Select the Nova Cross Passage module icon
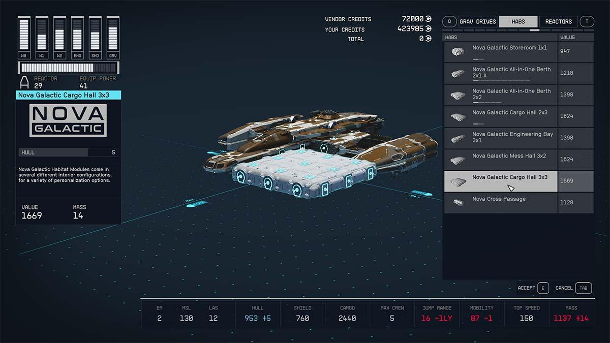This screenshot has width=610, height=343. [458, 202]
